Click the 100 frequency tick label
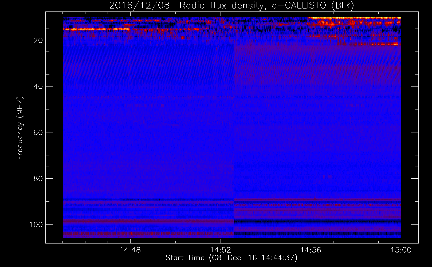 point(36,225)
